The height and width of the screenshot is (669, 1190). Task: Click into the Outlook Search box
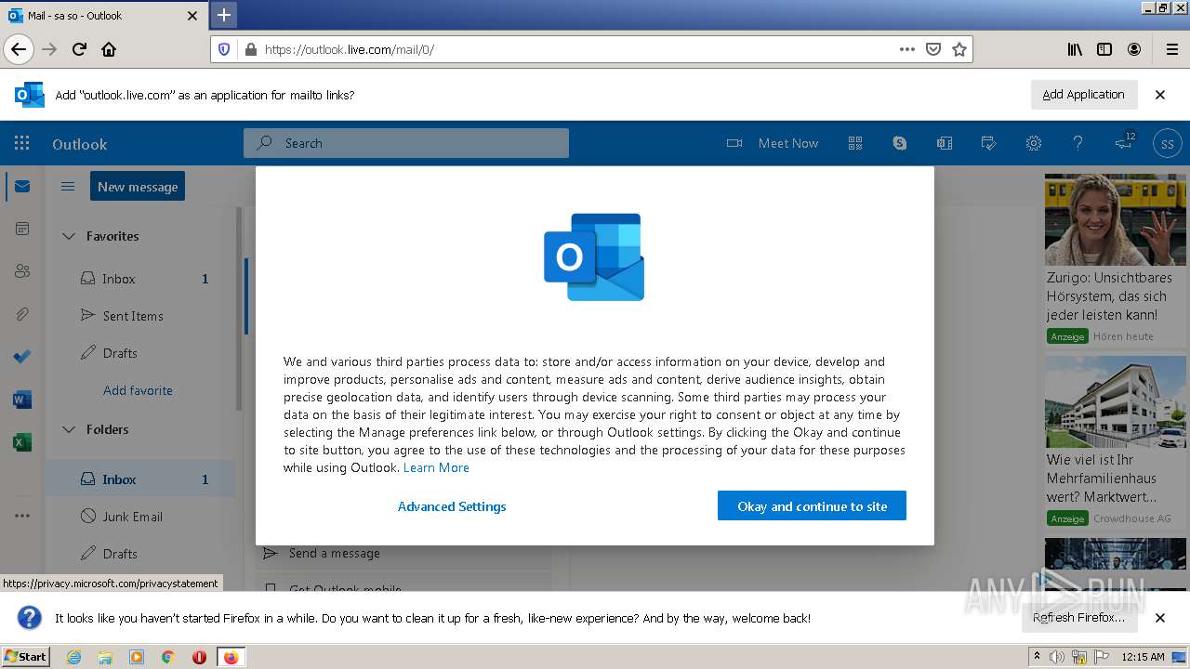(x=406, y=143)
